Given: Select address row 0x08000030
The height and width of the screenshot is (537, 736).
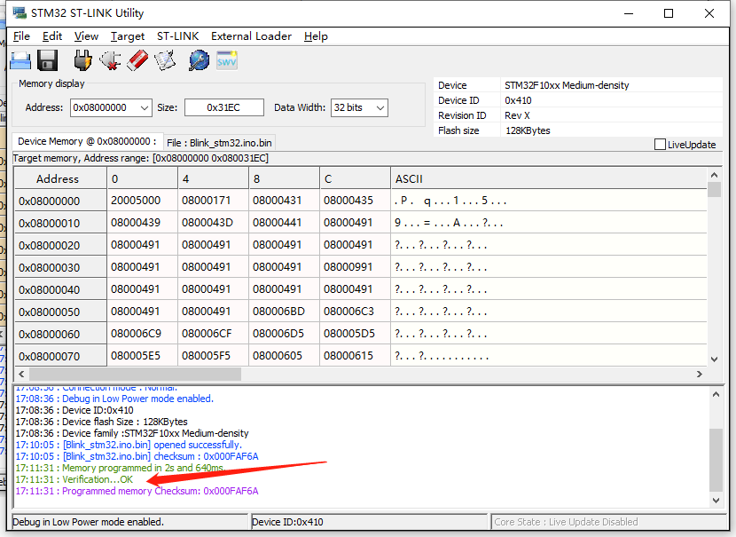Looking at the screenshot, I should 60,267.
